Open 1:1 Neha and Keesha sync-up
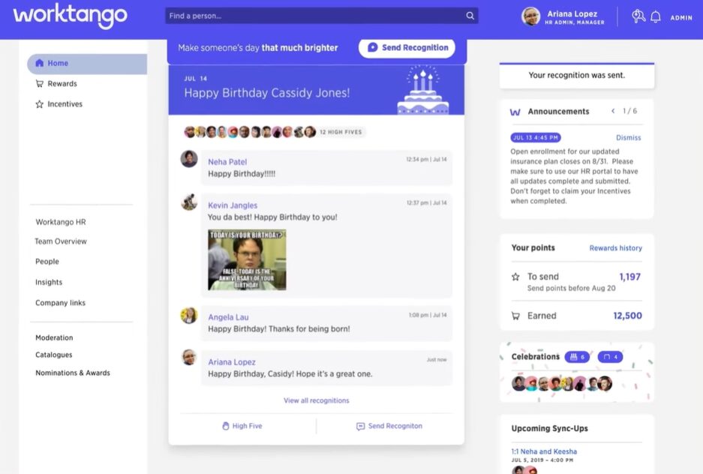The width and height of the screenshot is (703, 474). [544, 451]
